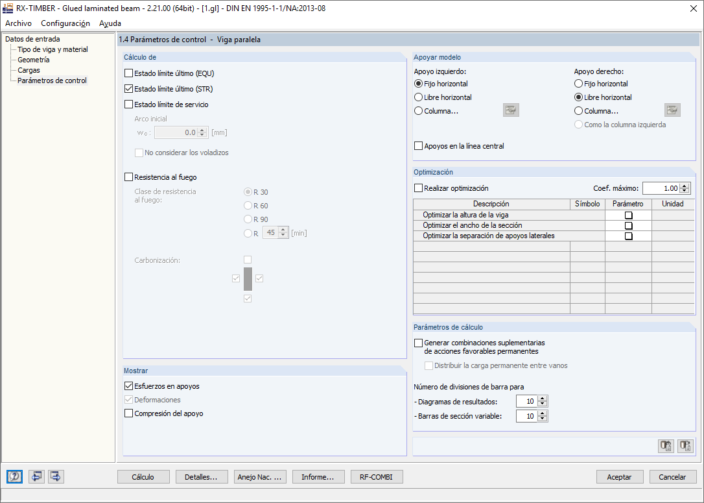The width and height of the screenshot is (704, 503).
Task: Open left support column settings icon
Action: click(511, 110)
